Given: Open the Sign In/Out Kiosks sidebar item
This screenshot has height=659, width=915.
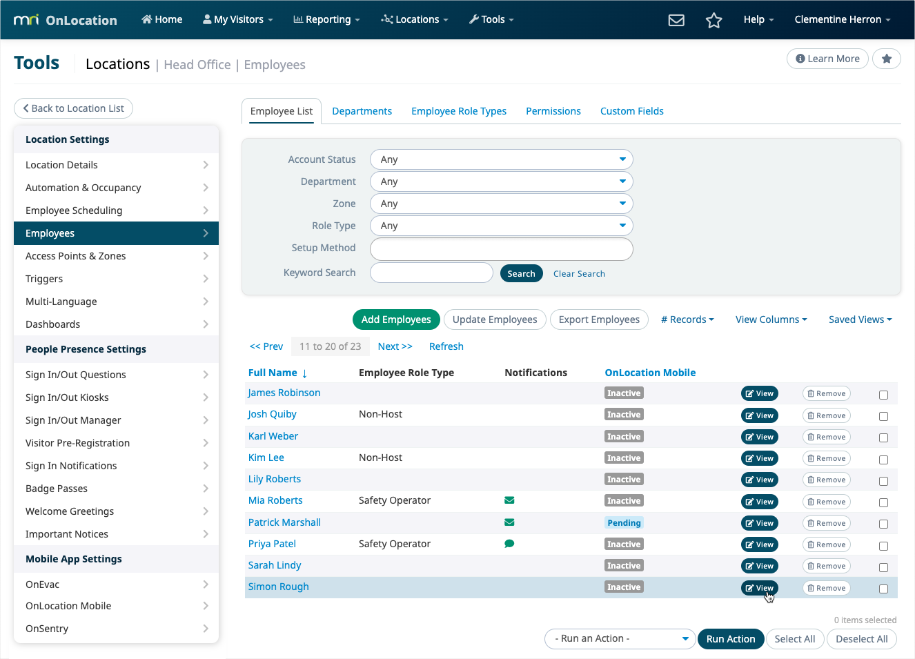Looking at the screenshot, I should [116, 397].
